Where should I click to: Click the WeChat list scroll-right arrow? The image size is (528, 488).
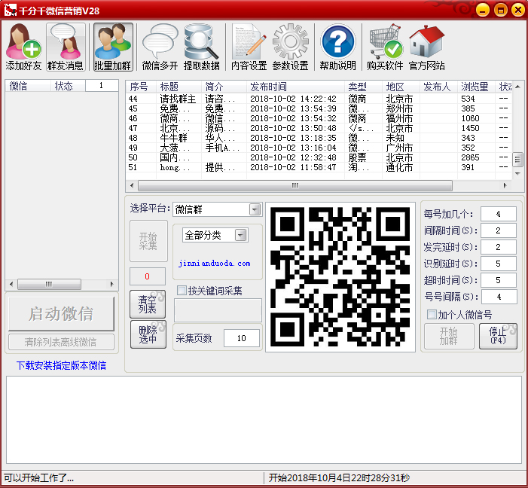(112, 284)
